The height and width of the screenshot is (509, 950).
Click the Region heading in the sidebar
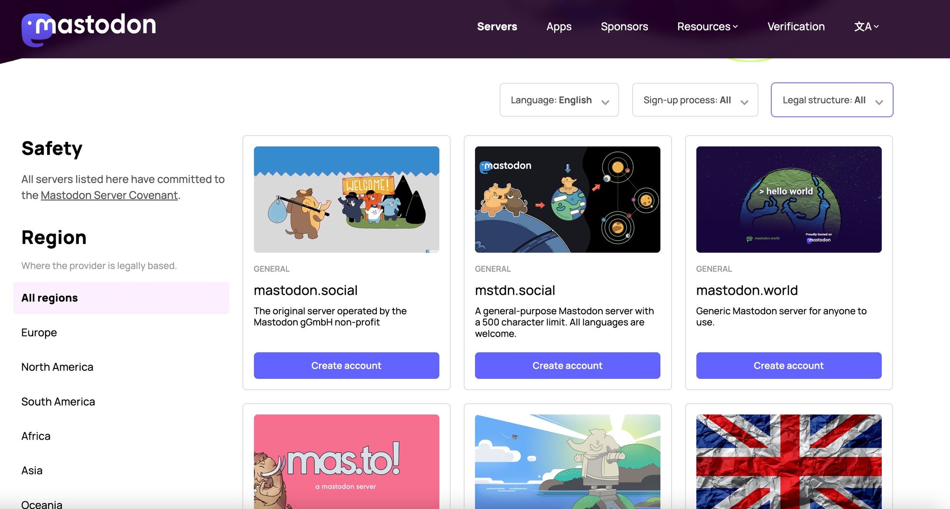click(54, 237)
